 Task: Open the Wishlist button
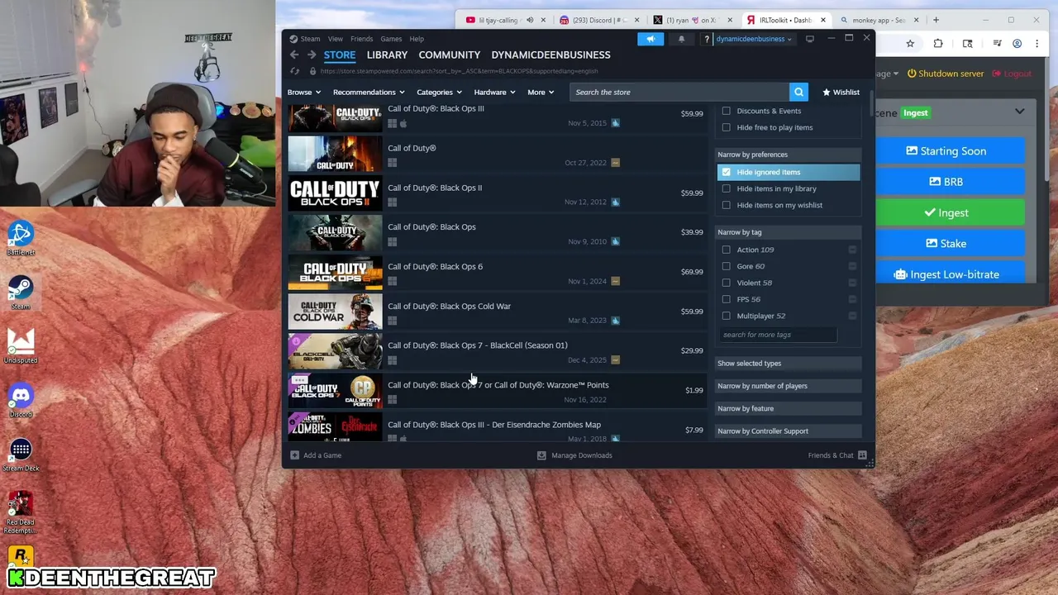[841, 92]
